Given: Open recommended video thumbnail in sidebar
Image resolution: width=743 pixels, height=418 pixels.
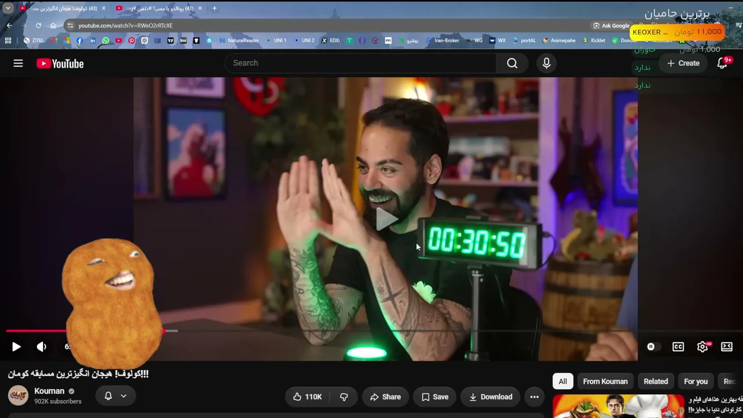Looking at the screenshot, I should point(618,406).
